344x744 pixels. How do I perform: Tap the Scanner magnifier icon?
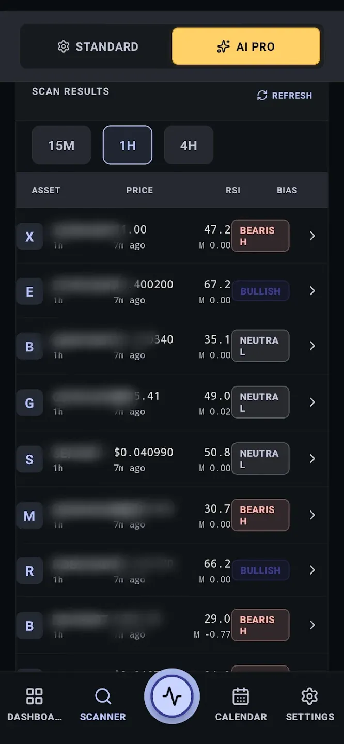(103, 696)
